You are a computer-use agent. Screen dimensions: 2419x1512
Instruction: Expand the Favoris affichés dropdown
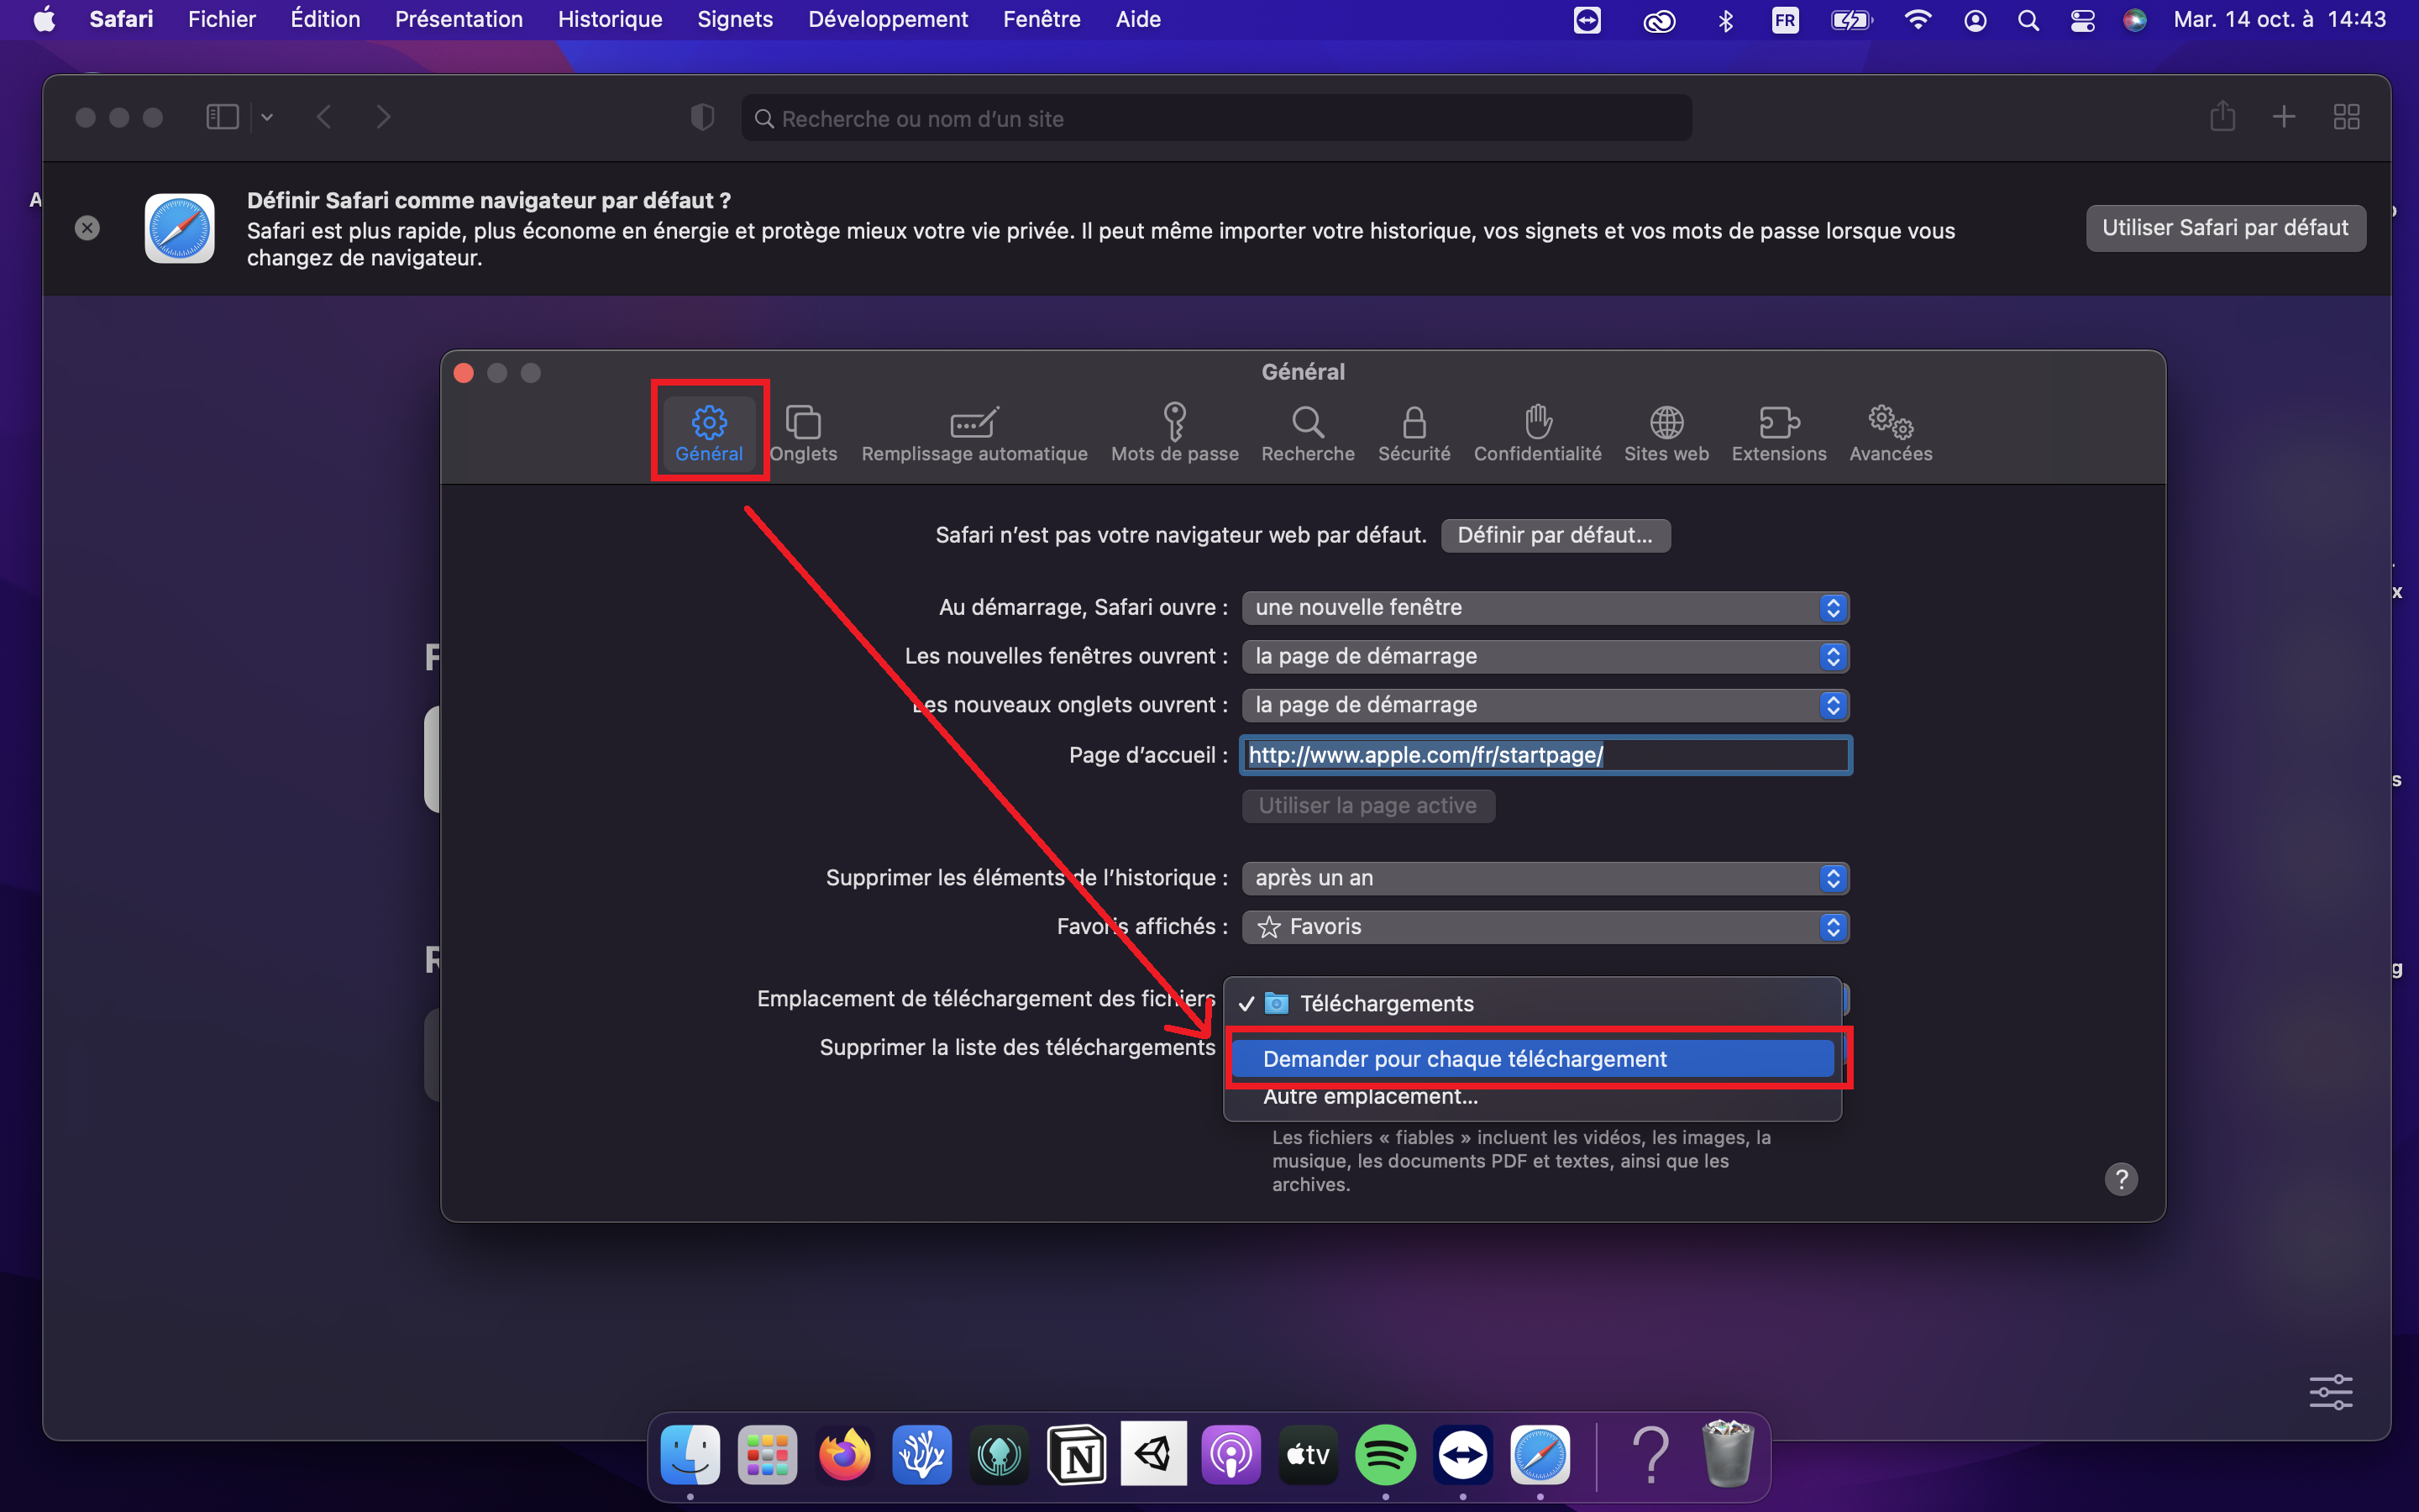pos(1545,927)
